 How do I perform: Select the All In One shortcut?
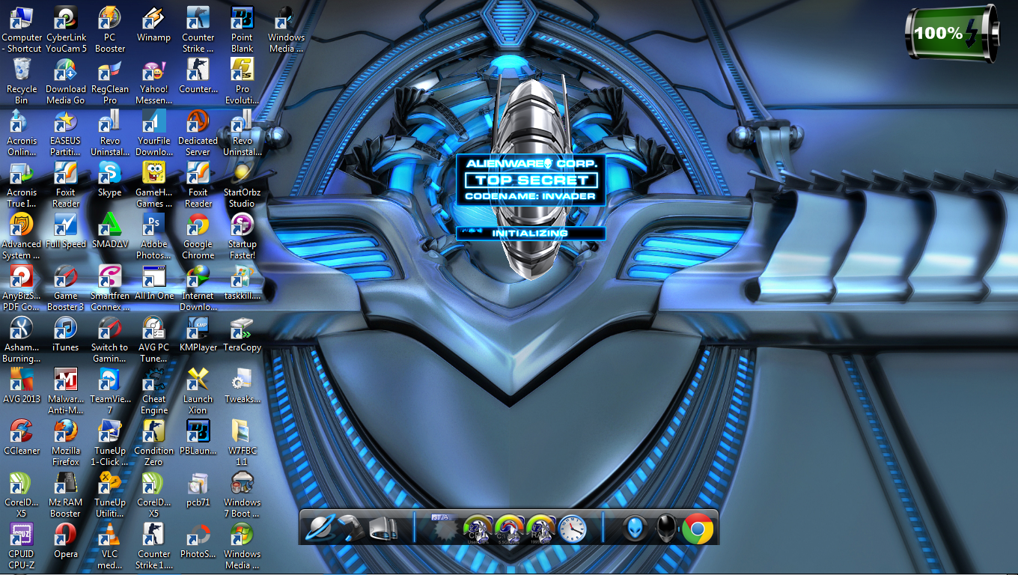click(153, 282)
